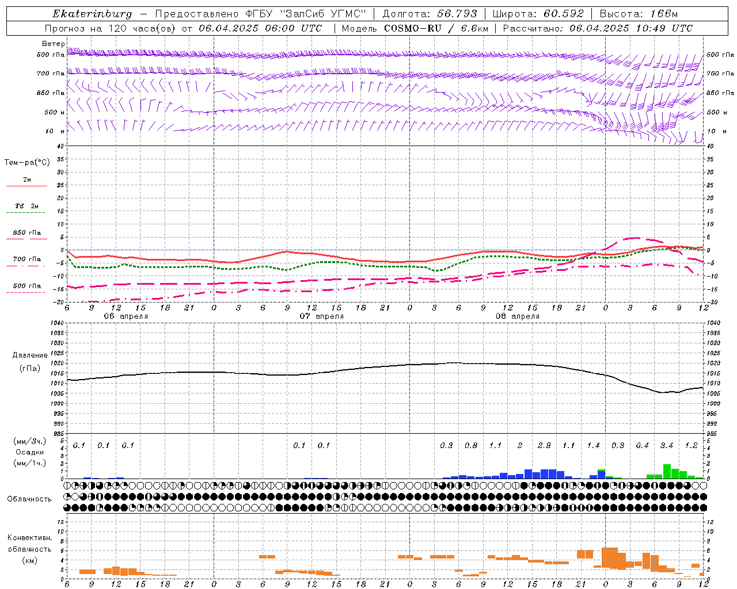The width and height of the screenshot is (737, 589).
Task: Click '700 гПа' in the temperature legend
Action: click(x=27, y=259)
